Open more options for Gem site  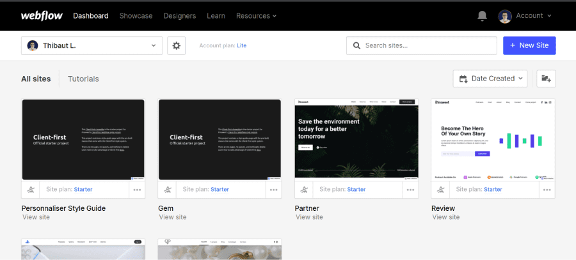pyautogui.click(x=274, y=190)
